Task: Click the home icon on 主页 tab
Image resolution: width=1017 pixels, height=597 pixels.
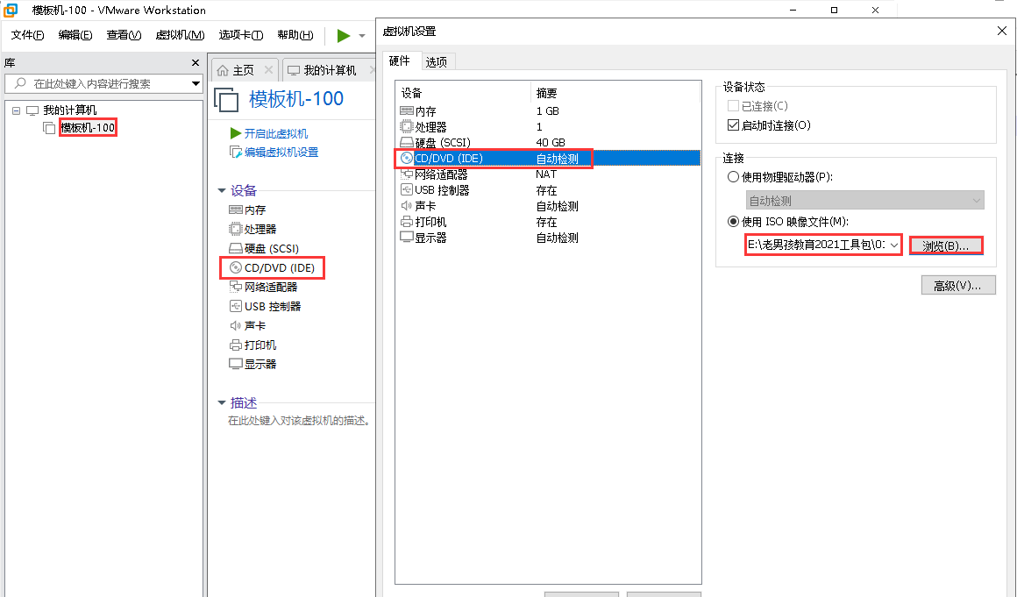Action: coord(223,71)
